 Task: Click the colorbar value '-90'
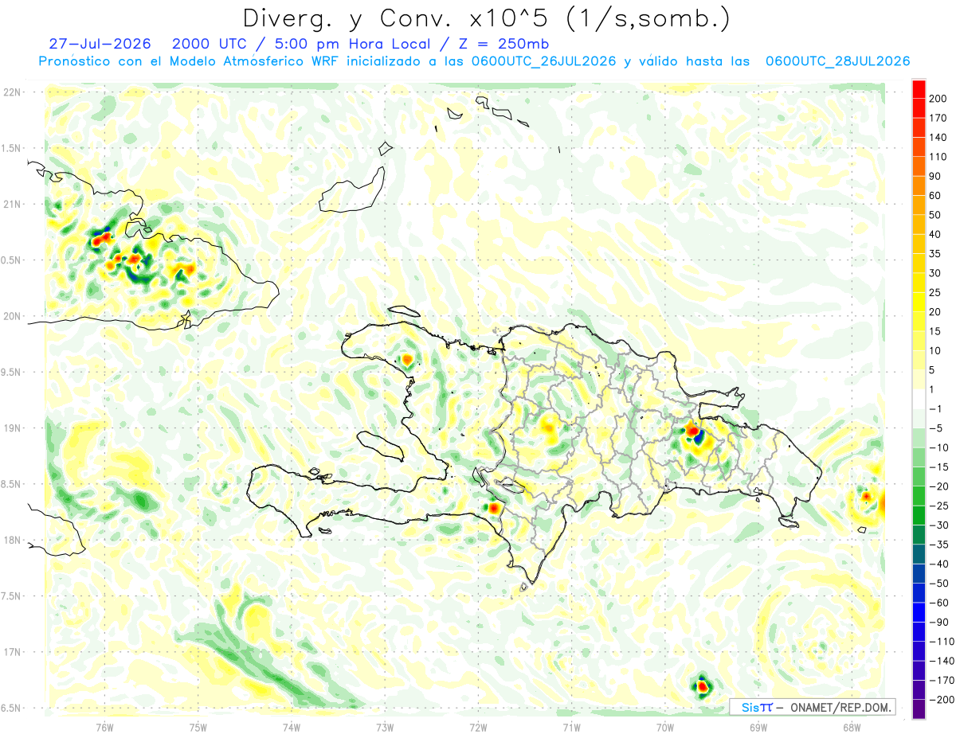click(x=938, y=622)
